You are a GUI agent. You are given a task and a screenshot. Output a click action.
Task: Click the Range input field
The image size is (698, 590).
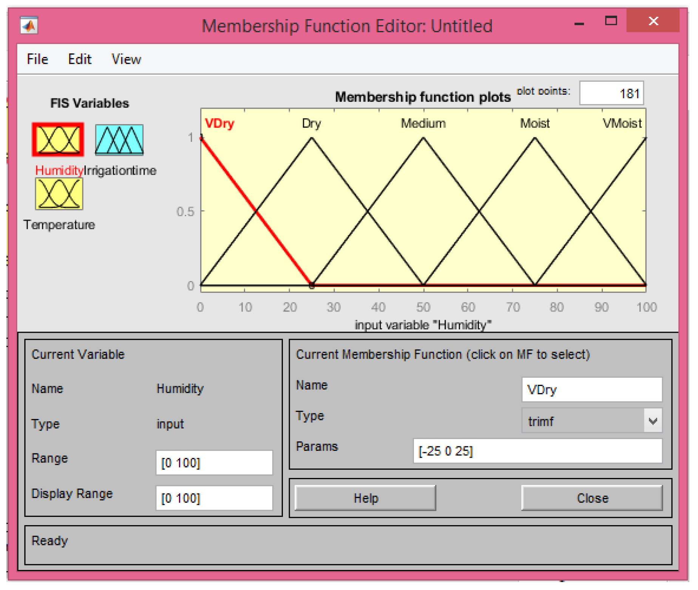[x=214, y=463]
